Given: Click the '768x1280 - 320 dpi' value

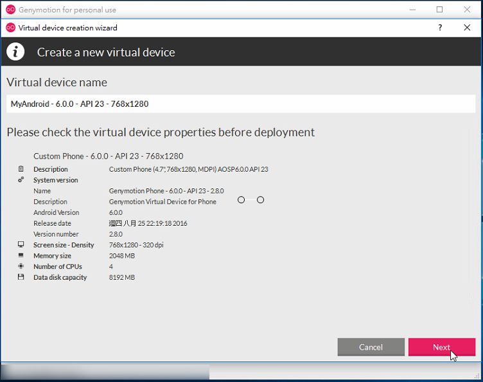Looking at the screenshot, I should 136,245.
